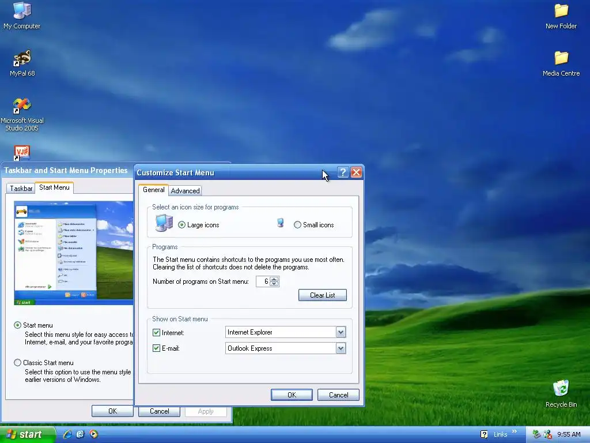The image size is (590, 443).
Task: Click the large icons preview computer image
Action: 164,223
